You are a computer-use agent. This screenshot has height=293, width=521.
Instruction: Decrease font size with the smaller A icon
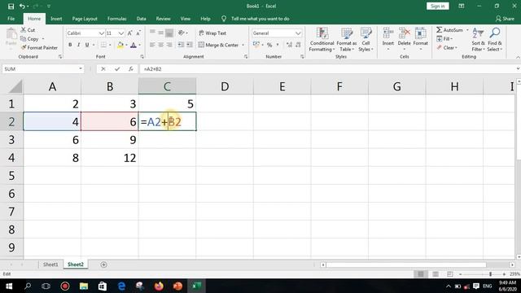click(138, 33)
